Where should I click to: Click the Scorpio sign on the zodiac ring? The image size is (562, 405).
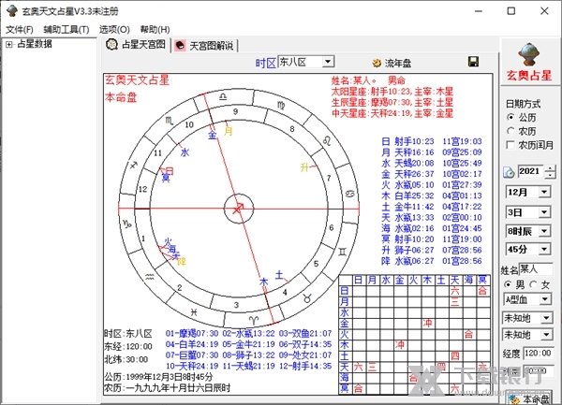coord(170,121)
